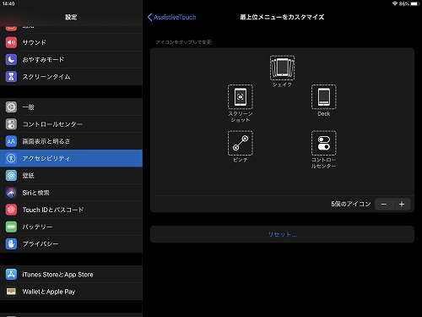The width and height of the screenshot is (422, 317).
Task: Select コントロールセンター row text in sidebar
Action: point(52,124)
